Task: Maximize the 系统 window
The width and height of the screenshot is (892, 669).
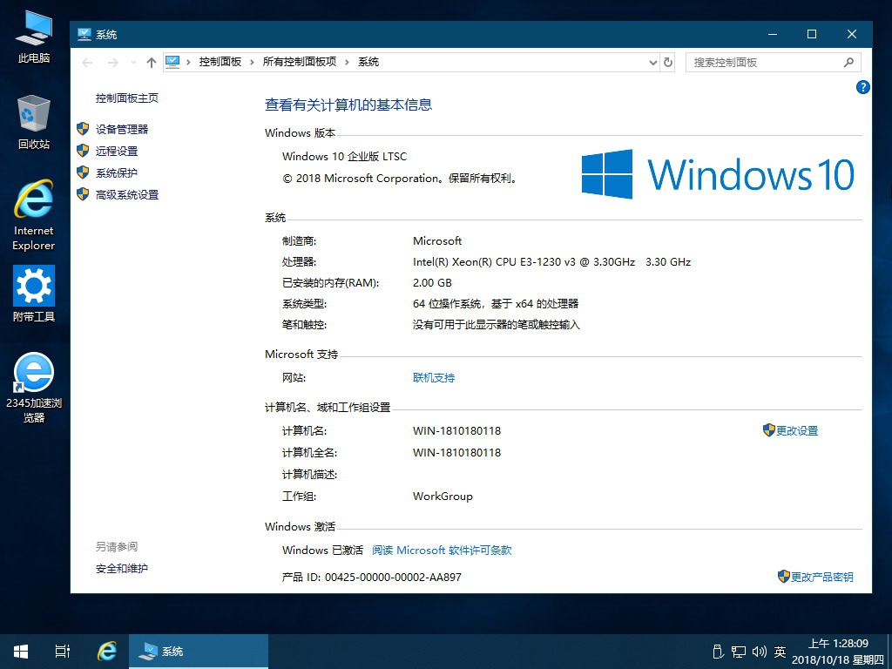Action: 812,34
